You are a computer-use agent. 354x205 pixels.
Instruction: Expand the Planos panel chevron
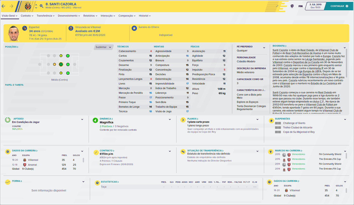coord(257,119)
